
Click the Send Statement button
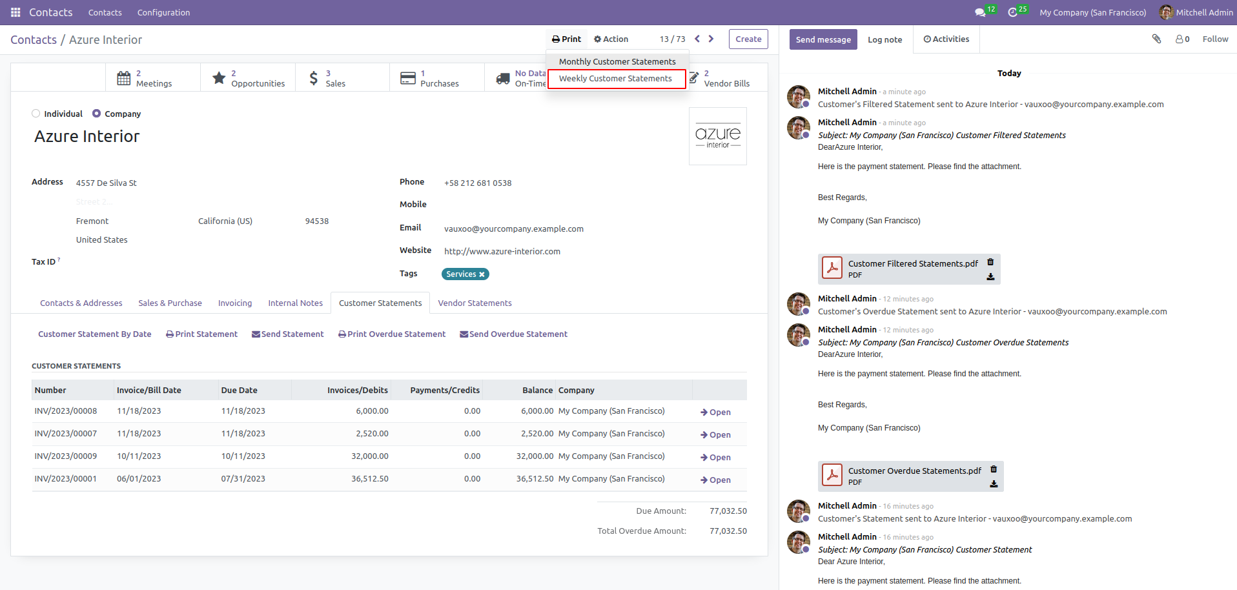(288, 334)
